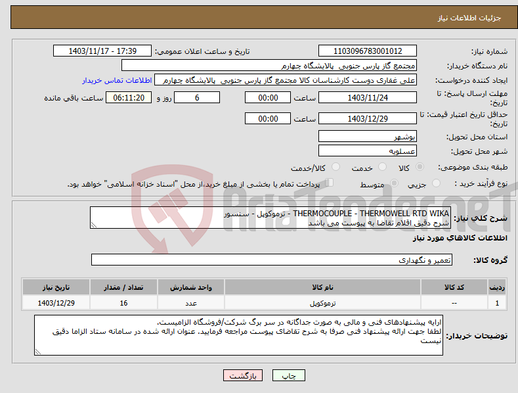Click the request creator field علی غفاری دوست
This screenshot has height=393, width=518.
tap(286, 80)
